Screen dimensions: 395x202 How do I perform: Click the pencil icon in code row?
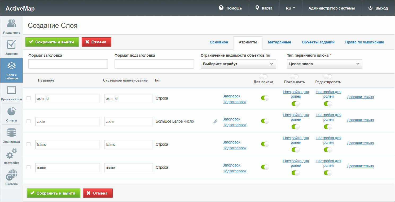[x=215, y=122]
